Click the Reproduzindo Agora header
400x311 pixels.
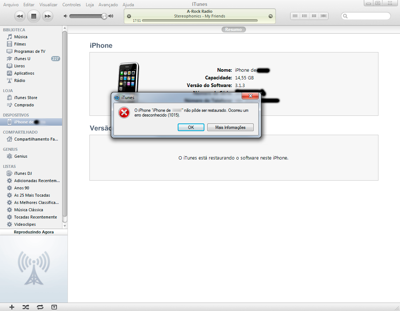click(34, 232)
